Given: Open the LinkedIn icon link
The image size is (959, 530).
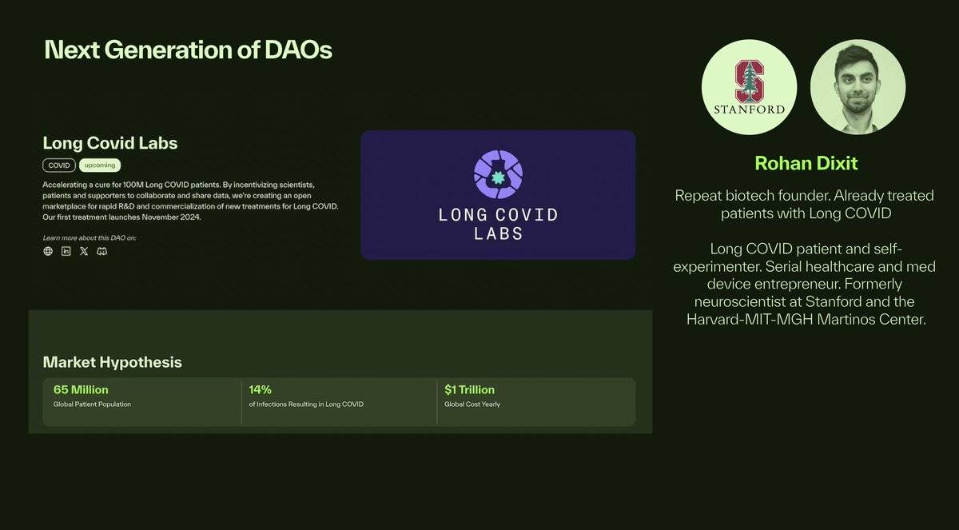Looking at the screenshot, I should (66, 251).
